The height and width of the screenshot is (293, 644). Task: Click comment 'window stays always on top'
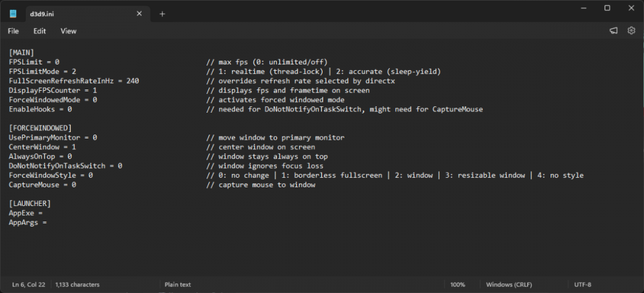[x=267, y=156]
